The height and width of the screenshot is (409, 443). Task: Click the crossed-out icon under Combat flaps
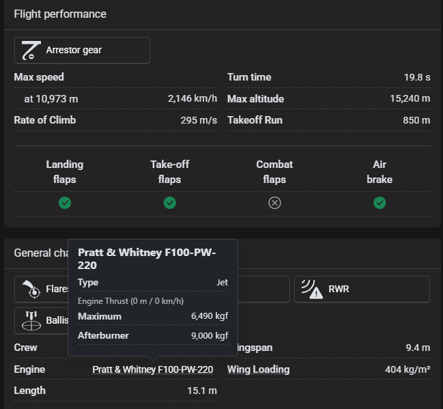pos(274,203)
